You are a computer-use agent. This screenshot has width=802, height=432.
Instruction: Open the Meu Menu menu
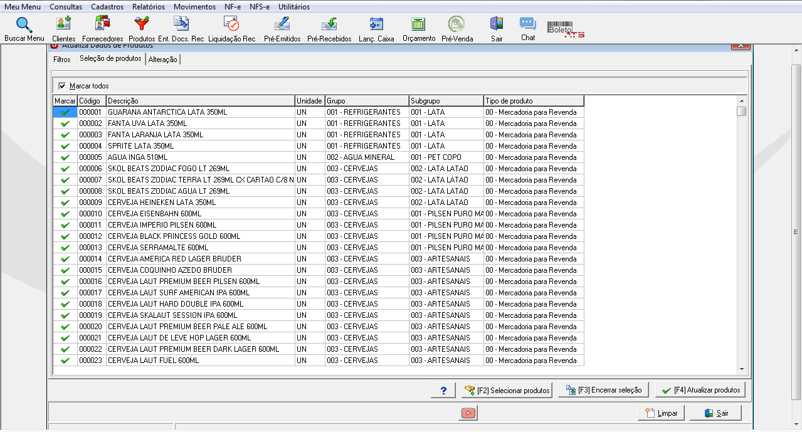(x=23, y=7)
